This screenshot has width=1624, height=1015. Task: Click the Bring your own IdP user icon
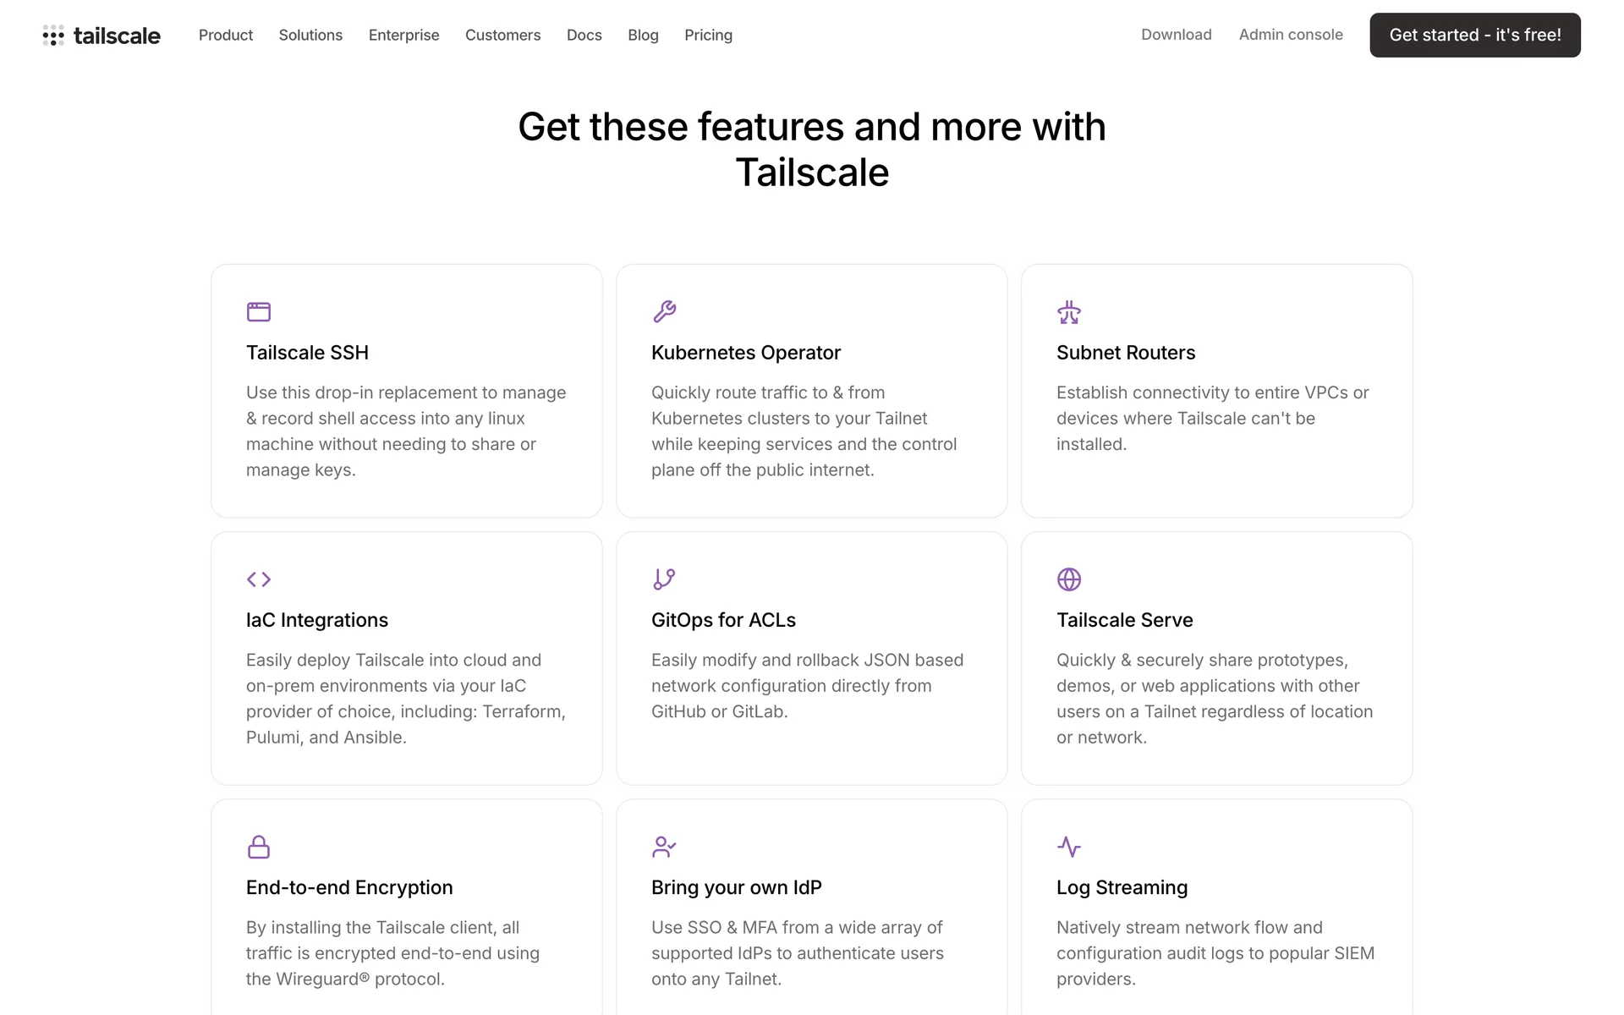pos(664,847)
